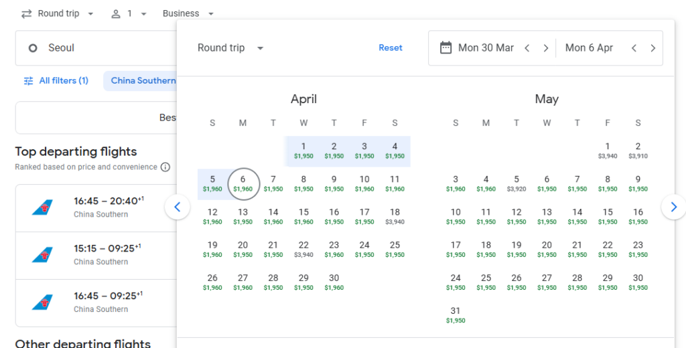Click the Mon 30 Mar departure date field
The image size is (686, 348).
pyautogui.click(x=486, y=48)
